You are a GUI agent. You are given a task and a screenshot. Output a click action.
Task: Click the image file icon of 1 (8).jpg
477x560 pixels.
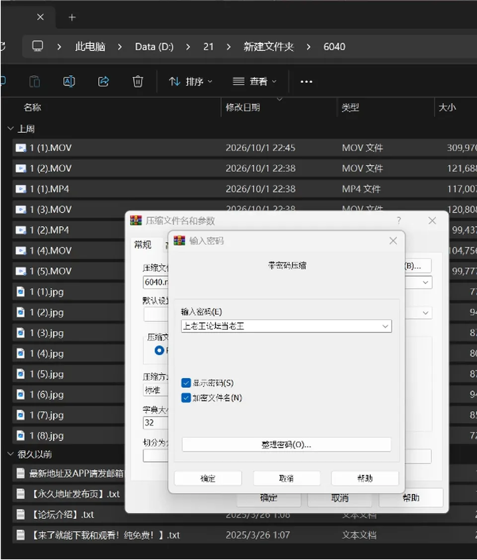21,436
